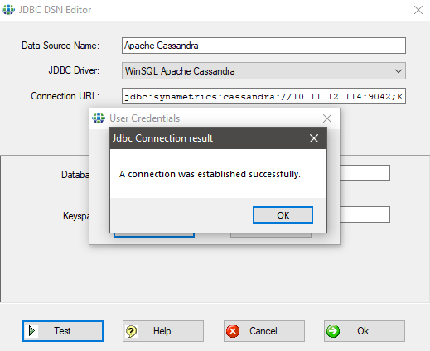The image size is (430, 351).
Task: Confirm DSN with the bottom Ok button
Action: coord(365,331)
